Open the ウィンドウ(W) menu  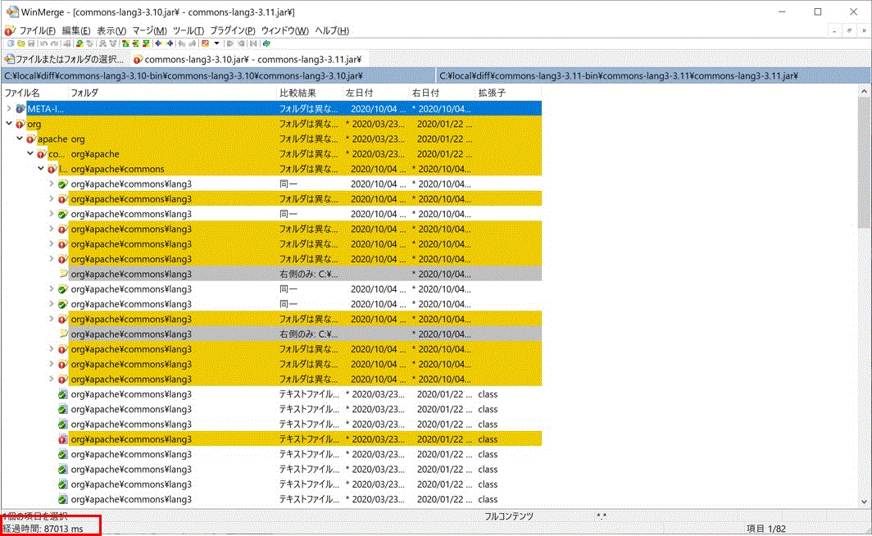tap(284, 30)
